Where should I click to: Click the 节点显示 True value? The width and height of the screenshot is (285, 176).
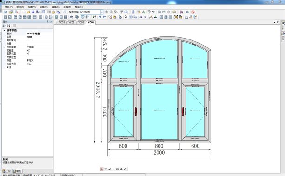(x=29, y=64)
